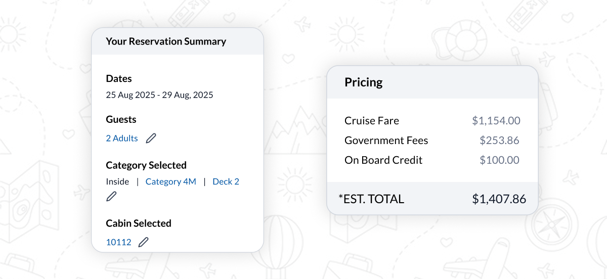Image resolution: width=607 pixels, height=279 pixels.
Task: Click the $1,154.00 cruise fare amount
Action: [496, 121]
